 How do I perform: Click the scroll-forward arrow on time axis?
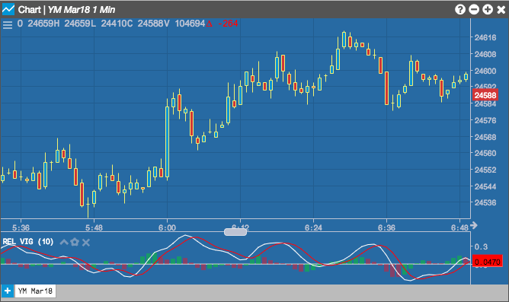point(474,225)
